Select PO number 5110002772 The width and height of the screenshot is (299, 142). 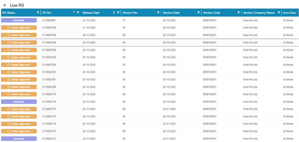[x=49, y=139]
